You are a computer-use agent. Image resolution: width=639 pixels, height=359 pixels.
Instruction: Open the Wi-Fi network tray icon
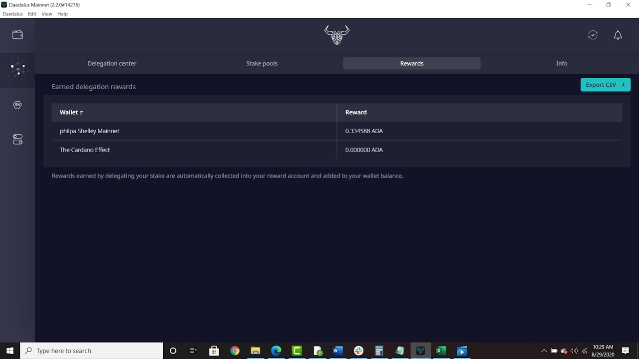[x=584, y=351]
